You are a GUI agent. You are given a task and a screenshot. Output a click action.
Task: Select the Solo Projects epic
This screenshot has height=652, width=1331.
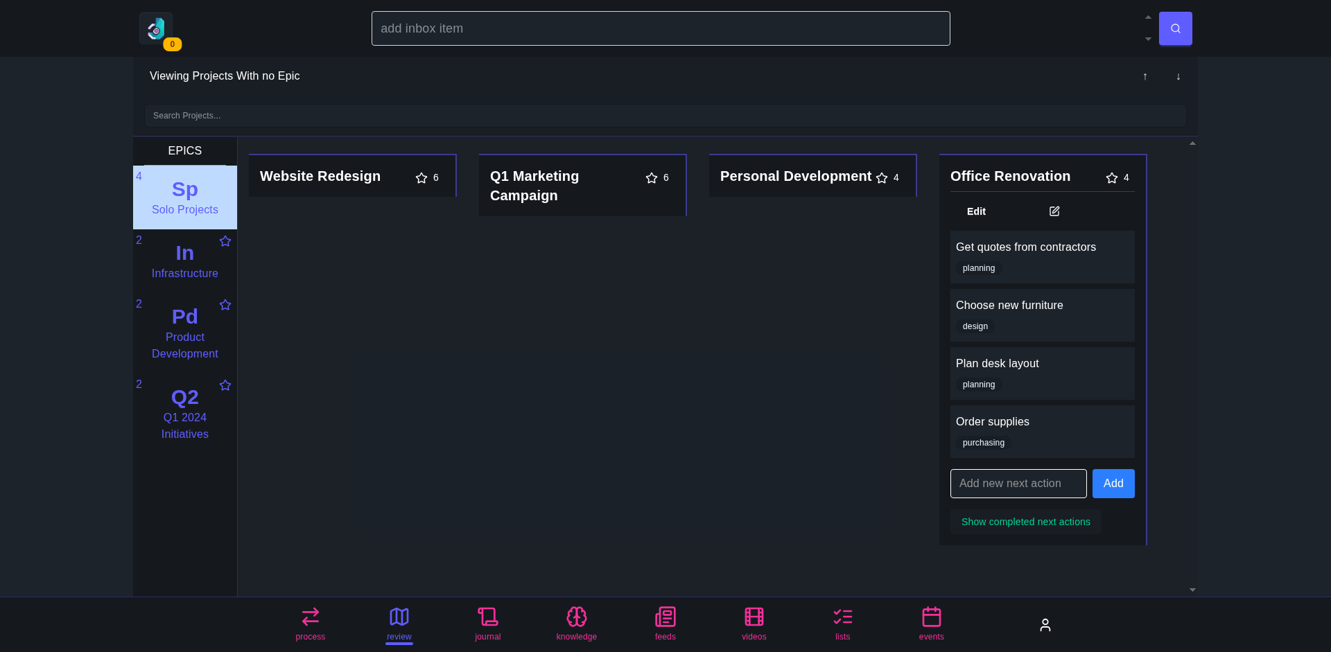point(184,197)
